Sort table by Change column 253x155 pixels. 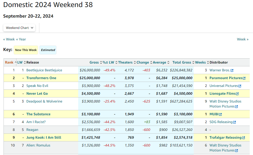pyautogui.click(x=144, y=62)
